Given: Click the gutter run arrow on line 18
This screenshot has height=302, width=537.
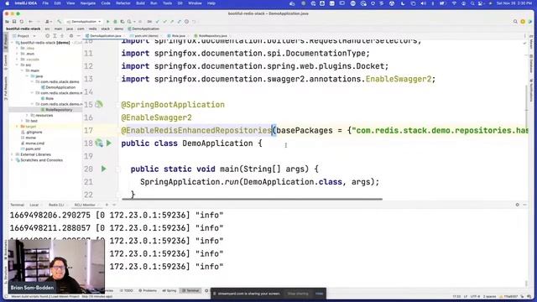Looking at the screenshot, I should (109, 143).
